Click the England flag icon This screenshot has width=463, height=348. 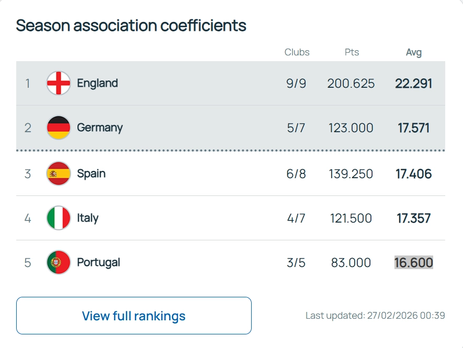pyautogui.click(x=58, y=83)
